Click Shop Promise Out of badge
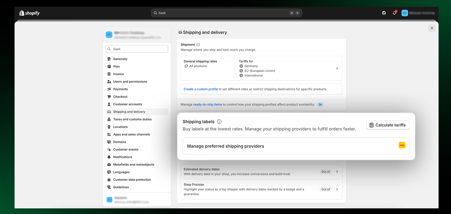The height and width of the screenshot is (214, 451). tap(326, 189)
